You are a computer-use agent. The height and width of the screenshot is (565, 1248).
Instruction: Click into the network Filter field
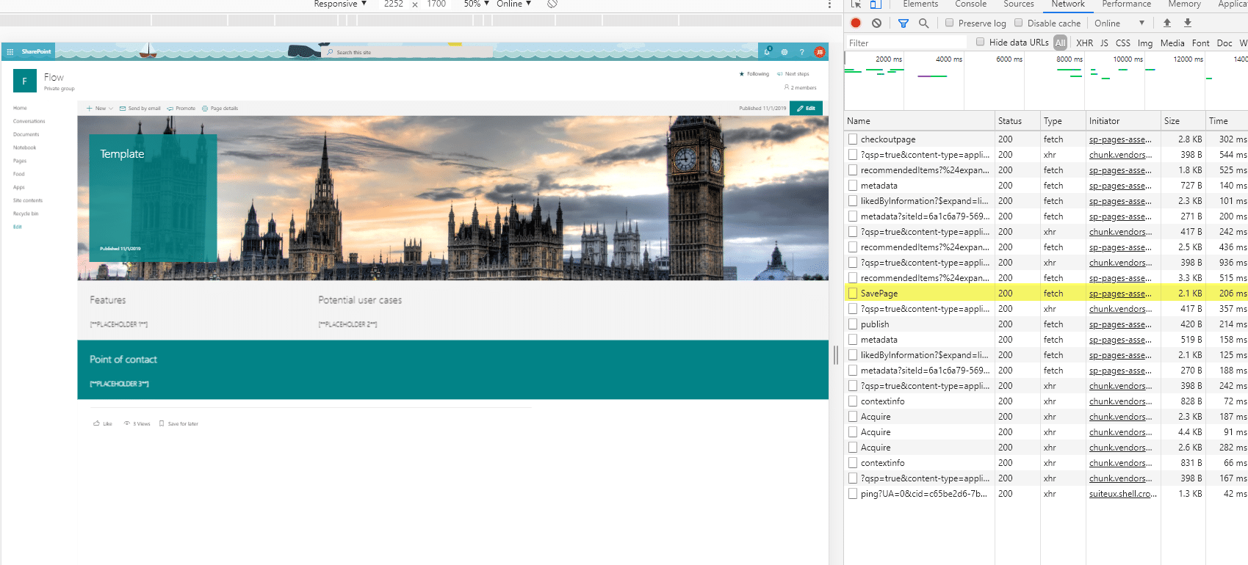906,43
